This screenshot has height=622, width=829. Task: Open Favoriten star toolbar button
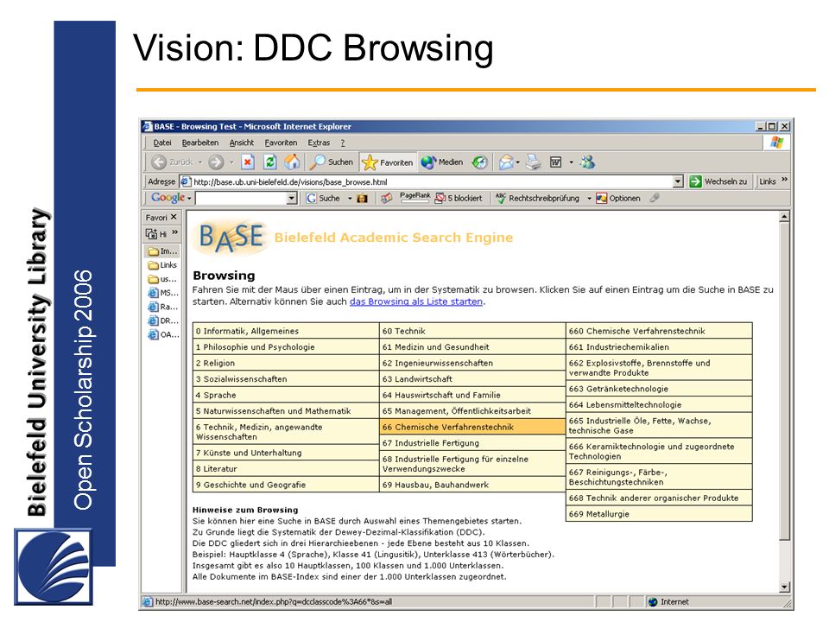pyautogui.click(x=388, y=162)
